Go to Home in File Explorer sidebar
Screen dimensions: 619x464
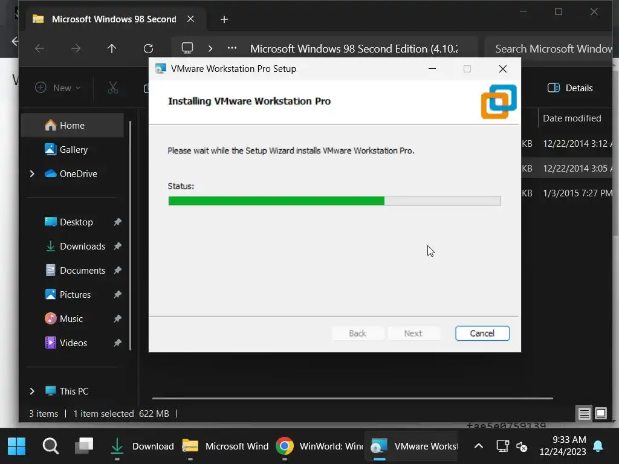click(73, 126)
